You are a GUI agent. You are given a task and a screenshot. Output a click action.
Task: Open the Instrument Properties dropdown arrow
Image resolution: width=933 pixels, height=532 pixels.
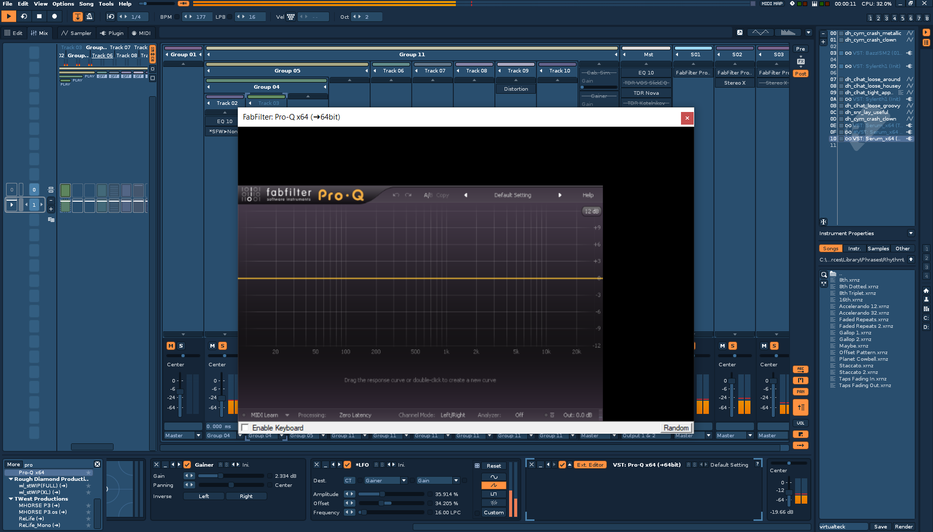(911, 233)
